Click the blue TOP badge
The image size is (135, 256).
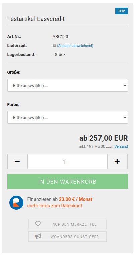click(122, 11)
